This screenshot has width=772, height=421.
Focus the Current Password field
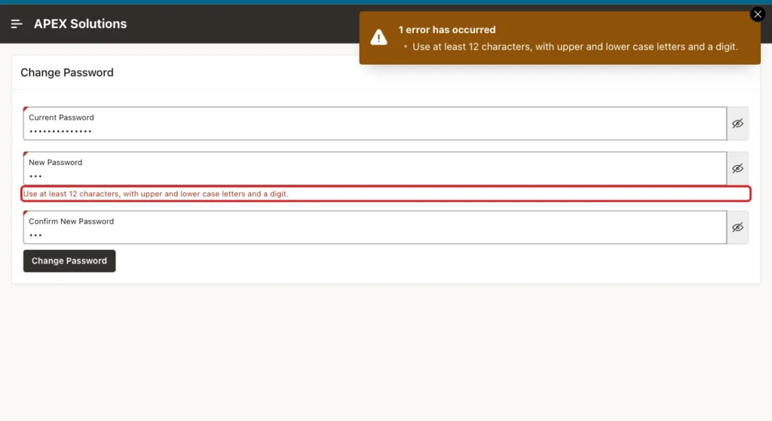coord(375,124)
